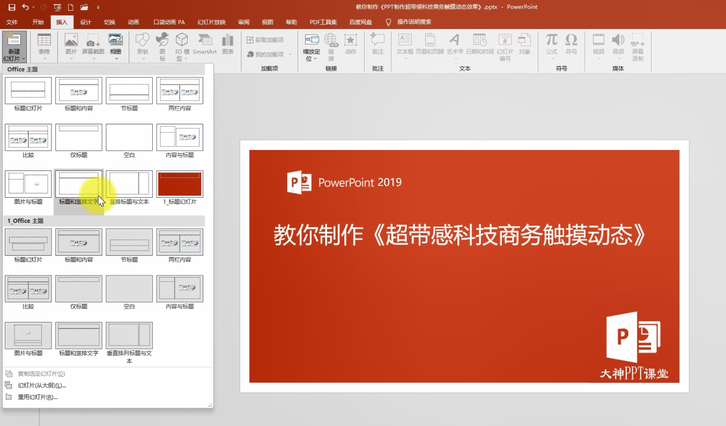The image size is (726, 426).
Task: Open the File (文件) tab
Action: [x=12, y=22]
